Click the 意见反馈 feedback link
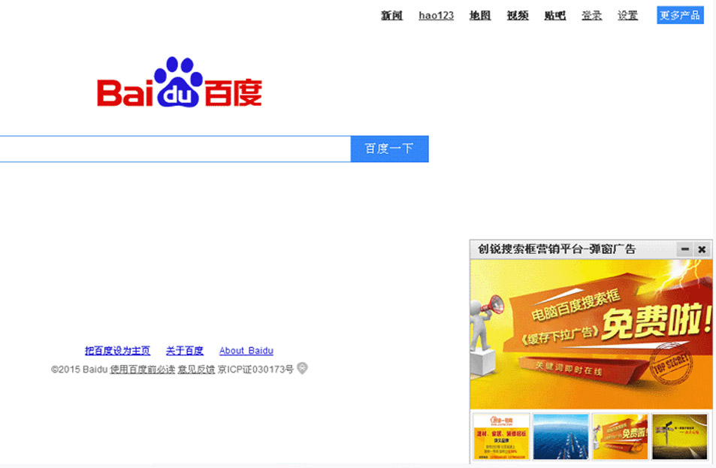The image size is (716, 468). pos(196,369)
